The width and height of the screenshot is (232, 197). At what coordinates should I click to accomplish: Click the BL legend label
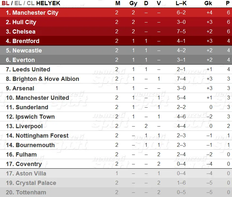tap(6, 3)
